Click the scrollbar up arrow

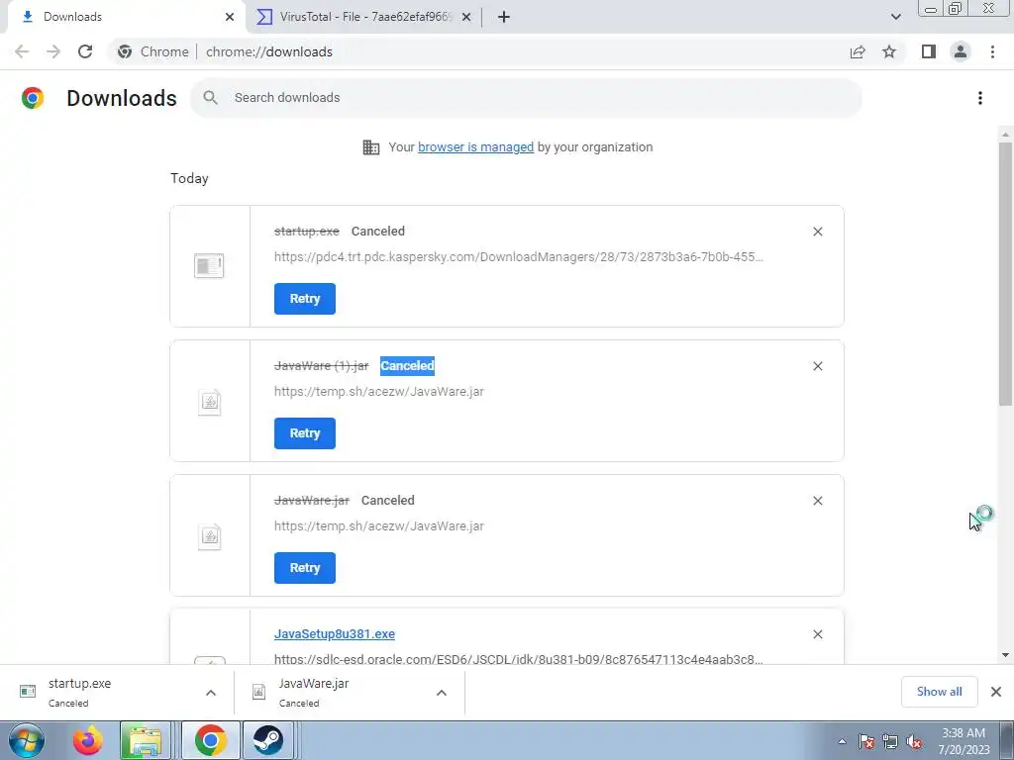1005,135
